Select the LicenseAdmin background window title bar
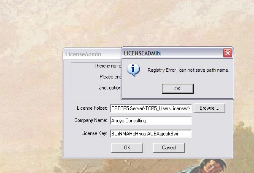Image resolution: width=254 pixels, height=173 pixels. point(92,54)
